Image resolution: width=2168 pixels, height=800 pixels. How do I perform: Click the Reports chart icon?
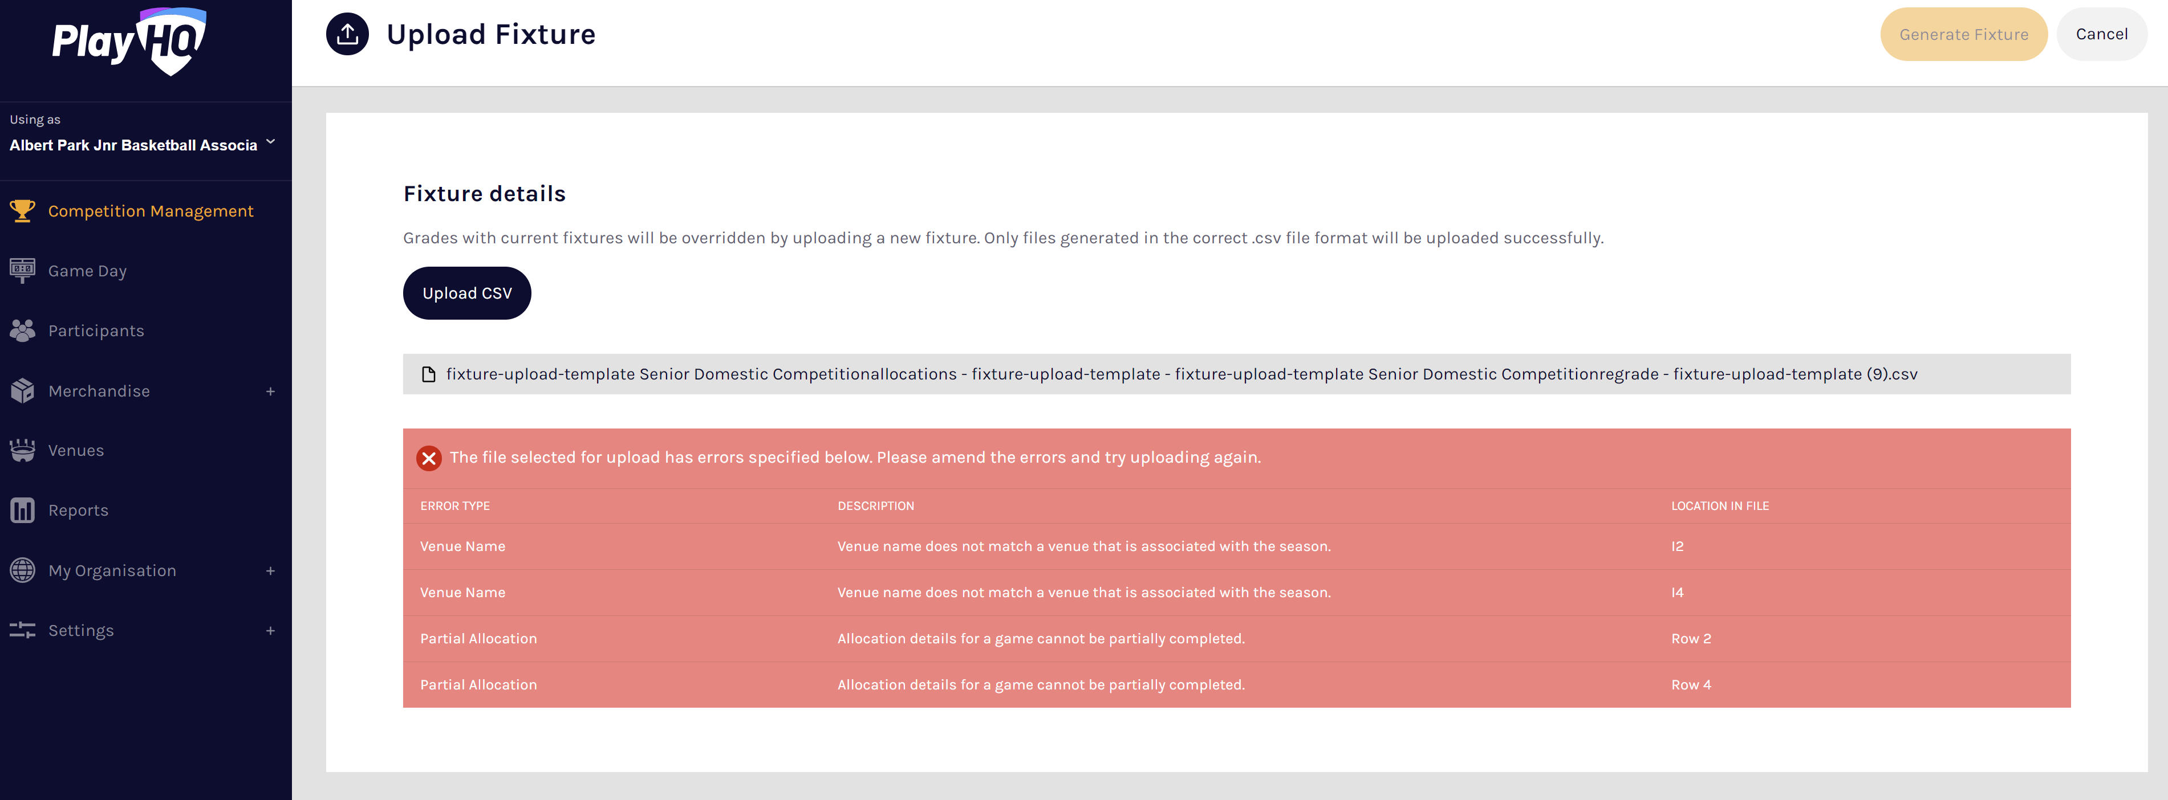(x=23, y=510)
